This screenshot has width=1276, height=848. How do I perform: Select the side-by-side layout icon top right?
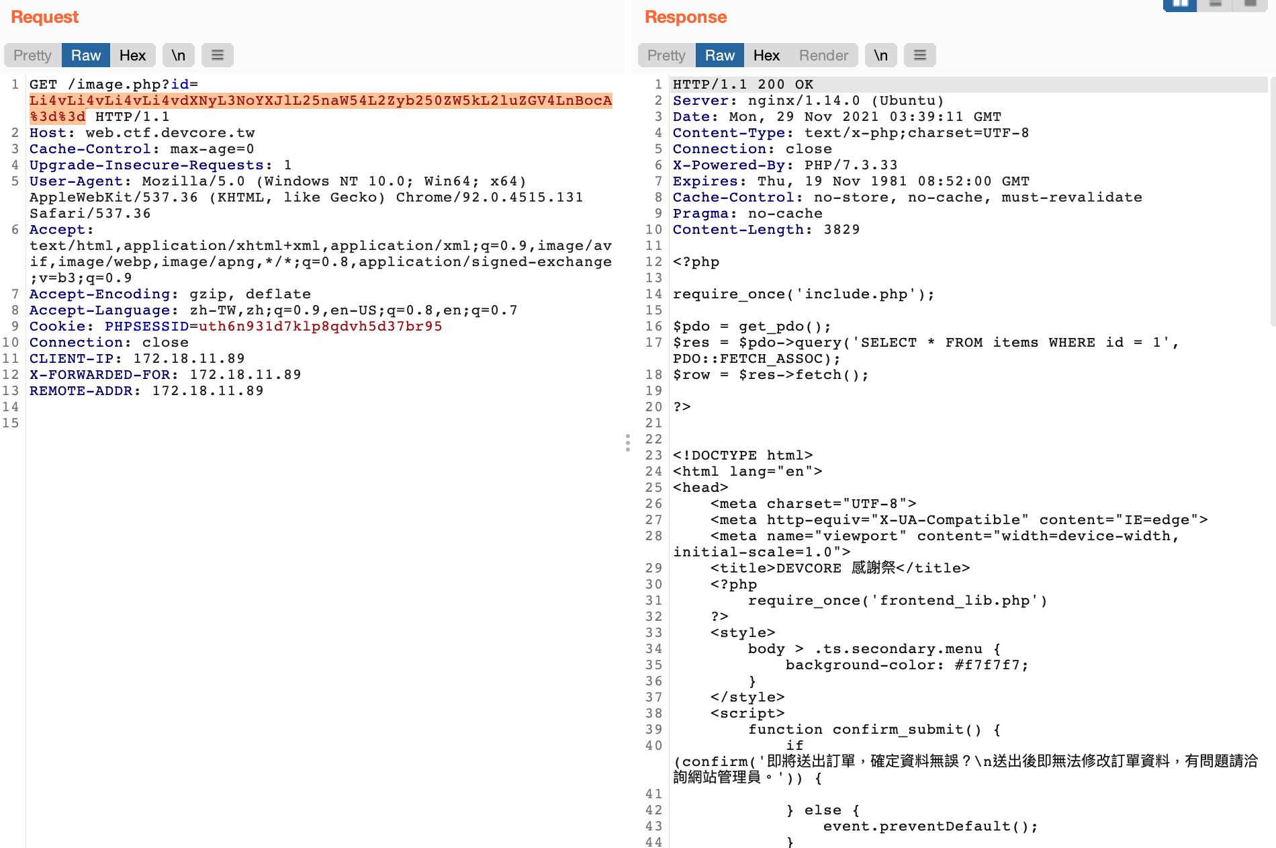pos(1180,5)
